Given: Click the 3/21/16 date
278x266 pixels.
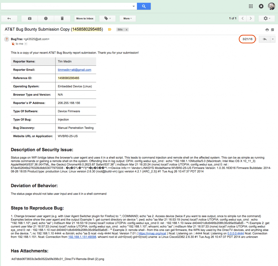Looking at the screenshot, I should click(x=247, y=39).
